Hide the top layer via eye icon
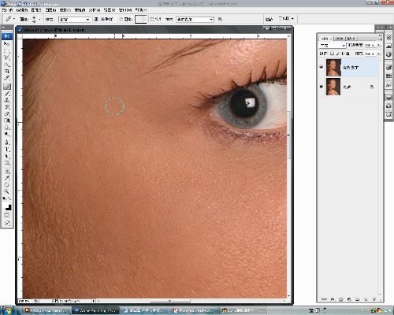 322,68
